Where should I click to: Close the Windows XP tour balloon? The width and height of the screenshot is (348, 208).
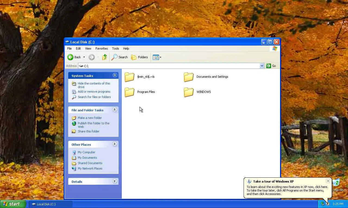328,181
